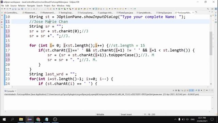Open the Run menu
218x123 pixels.
tap(53, 5)
